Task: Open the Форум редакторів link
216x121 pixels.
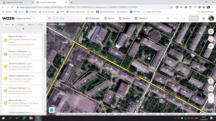Action: point(171,114)
